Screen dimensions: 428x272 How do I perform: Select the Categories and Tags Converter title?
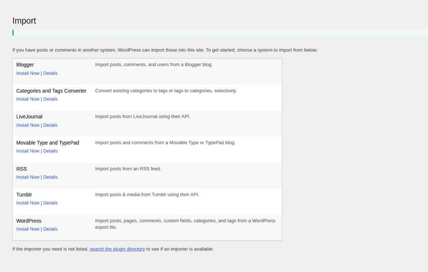(x=51, y=91)
